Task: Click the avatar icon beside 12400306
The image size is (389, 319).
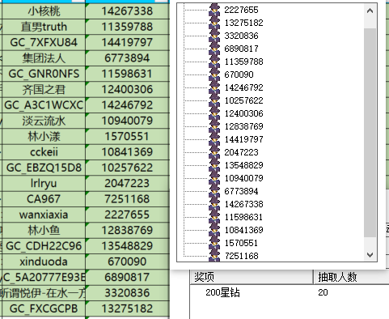Action: point(214,113)
